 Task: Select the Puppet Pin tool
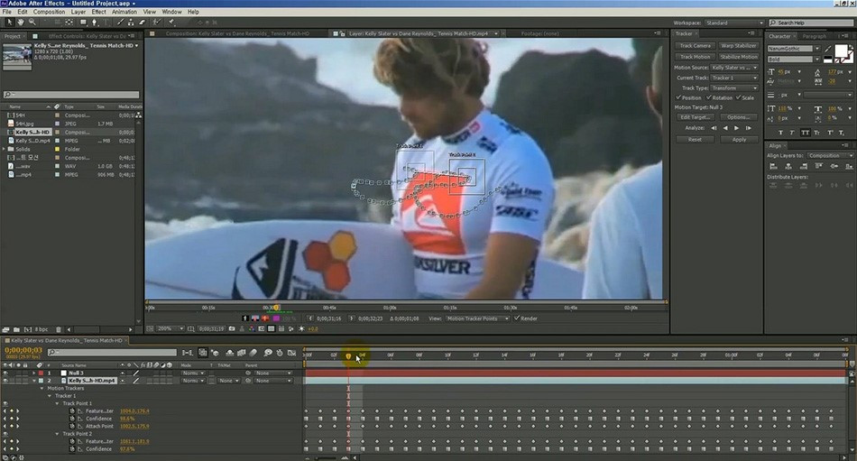tap(171, 23)
